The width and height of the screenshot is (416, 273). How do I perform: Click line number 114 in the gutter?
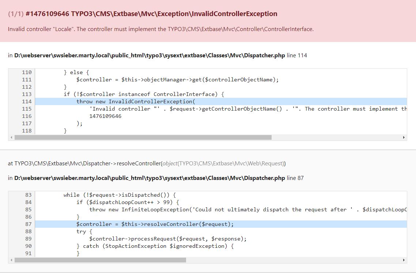(27, 101)
